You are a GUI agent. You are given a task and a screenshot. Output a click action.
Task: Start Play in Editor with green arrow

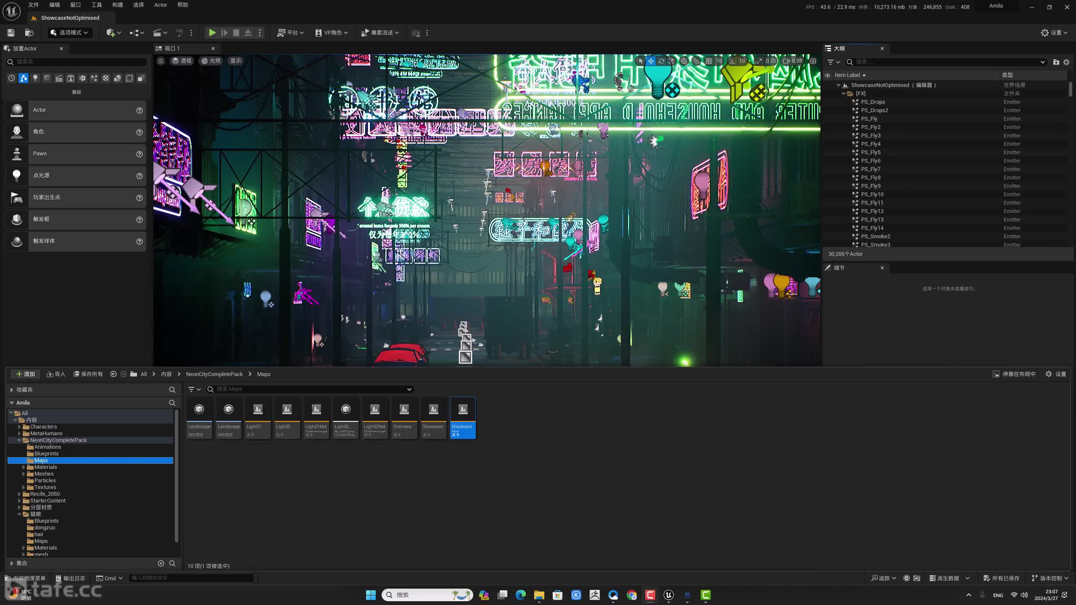tap(212, 33)
